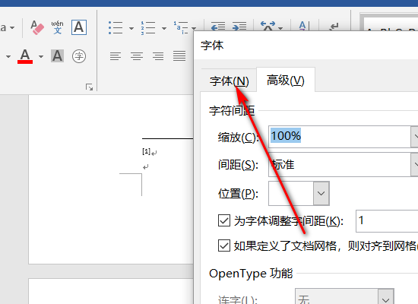The height and width of the screenshot is (304, 418).
Task: Click the OpenType 功能 section label
Action: point(251,274)
